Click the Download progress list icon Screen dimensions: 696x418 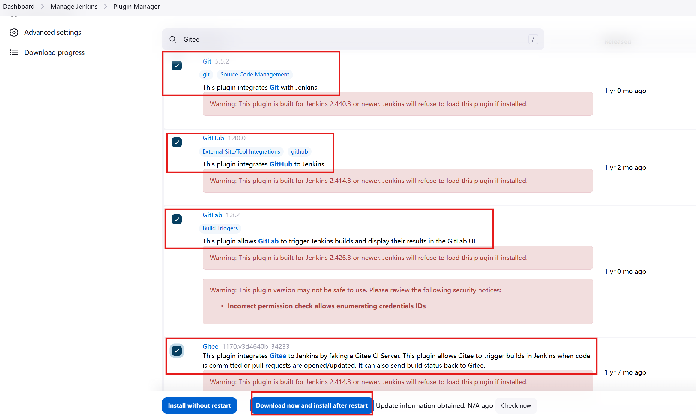click(14, 52)
